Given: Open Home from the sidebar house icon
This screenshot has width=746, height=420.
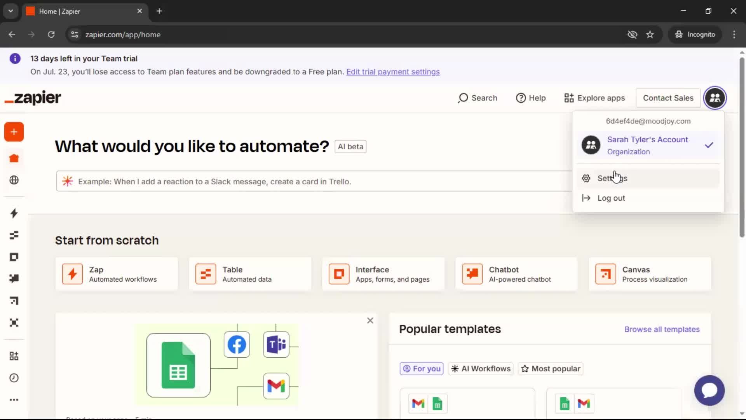Looking at the screenshot, I should pos(14,158).
